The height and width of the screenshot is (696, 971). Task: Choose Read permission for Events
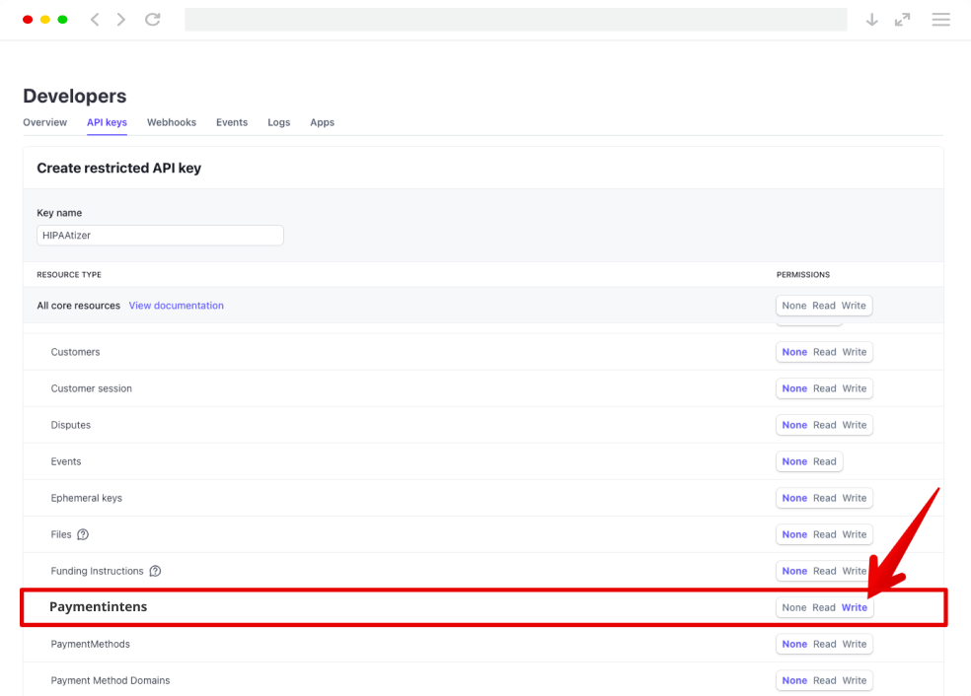(824, 461)
